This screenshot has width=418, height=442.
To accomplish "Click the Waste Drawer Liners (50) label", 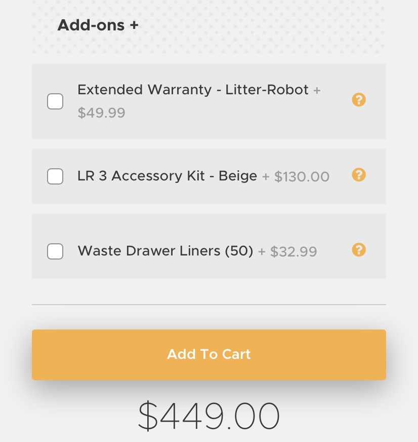I will (165, 251).
